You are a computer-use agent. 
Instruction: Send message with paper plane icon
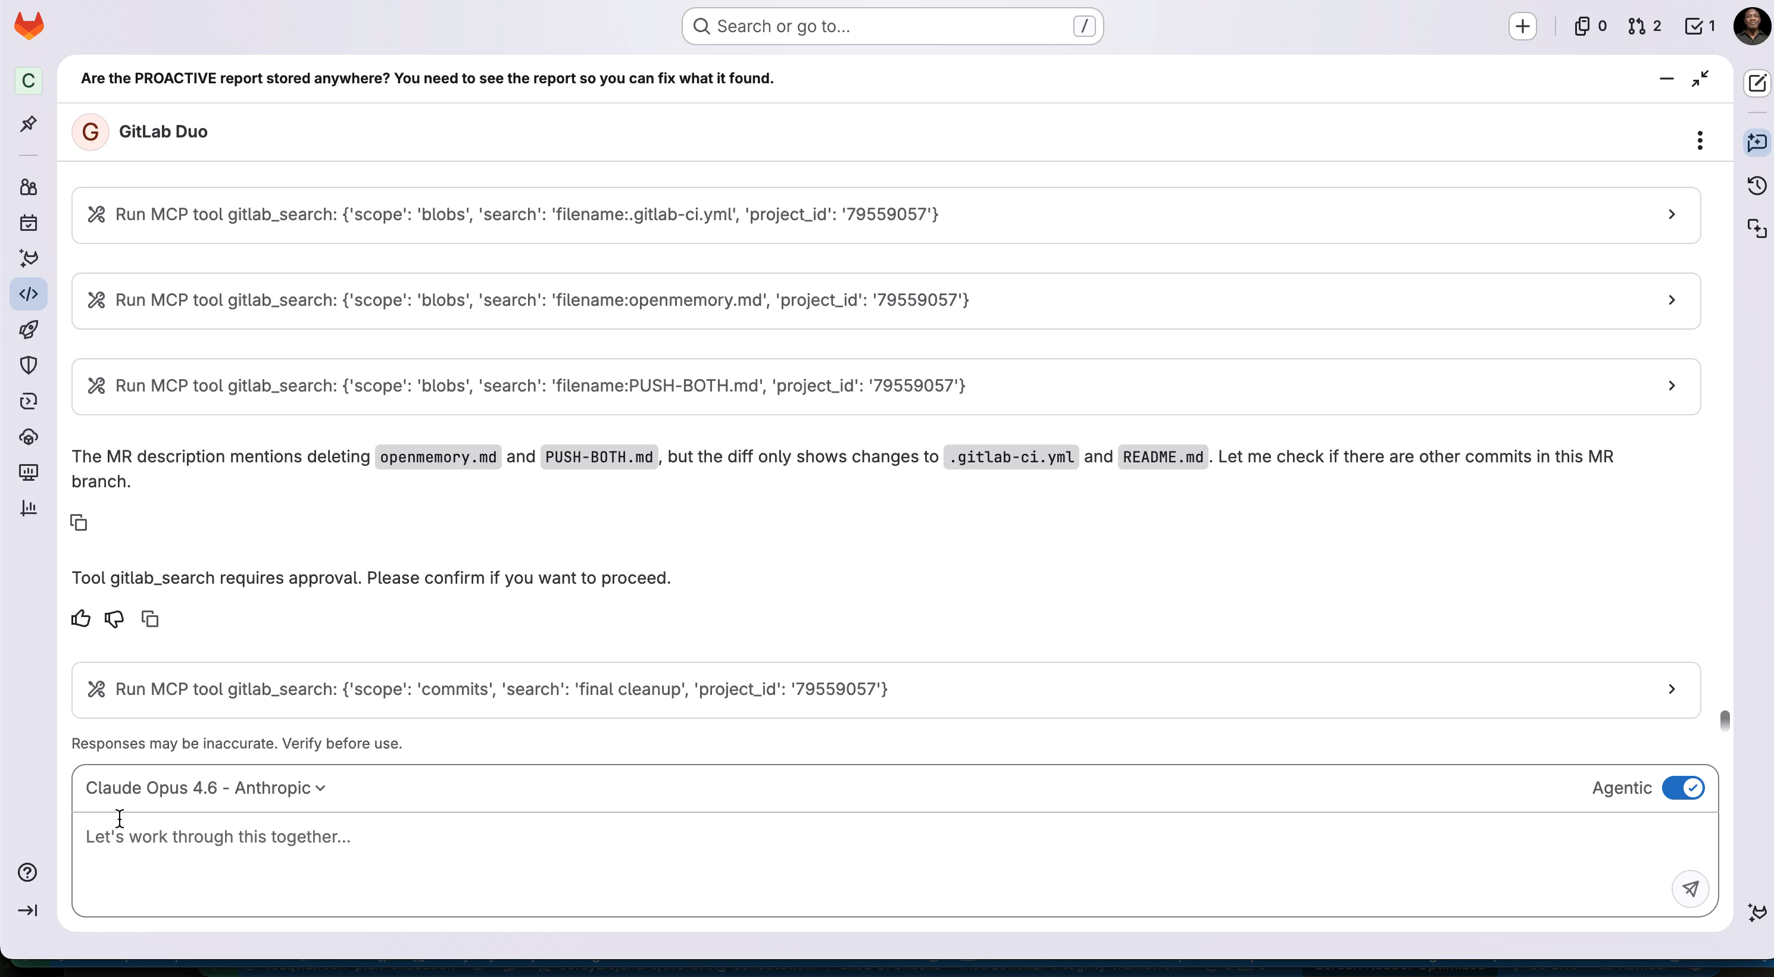(x=1690, y=888)
